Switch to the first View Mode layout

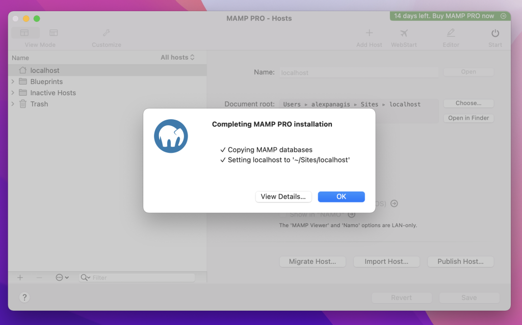click(x=24, y=33)
